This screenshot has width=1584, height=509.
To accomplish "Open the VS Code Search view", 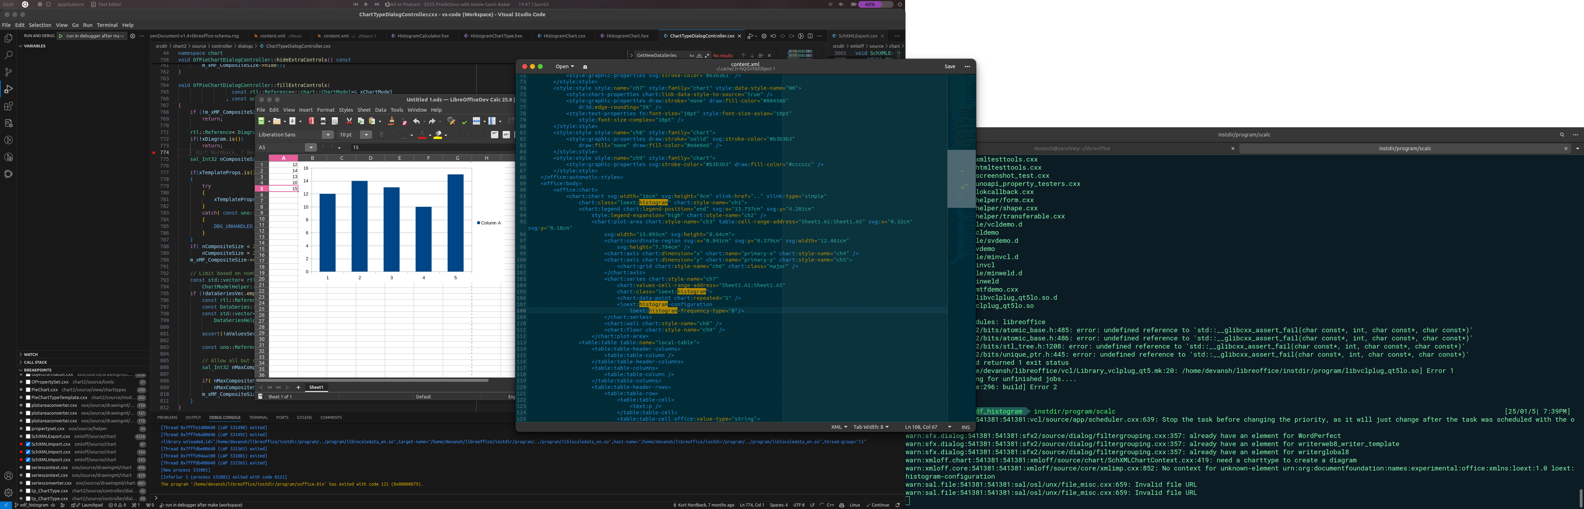I will coord(8,55).
